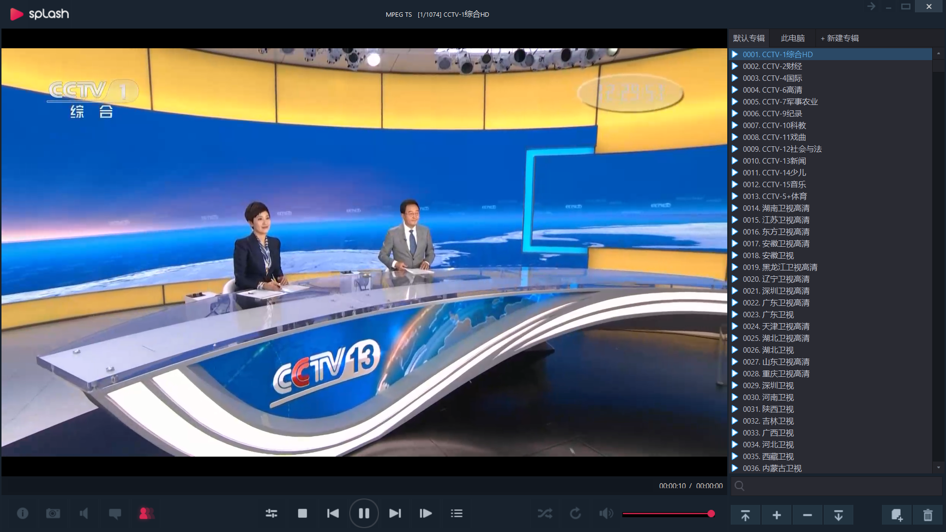The image size is (946, 532).
Task: Toggle shuffle playback mode
Action: [x=545, y=514]
